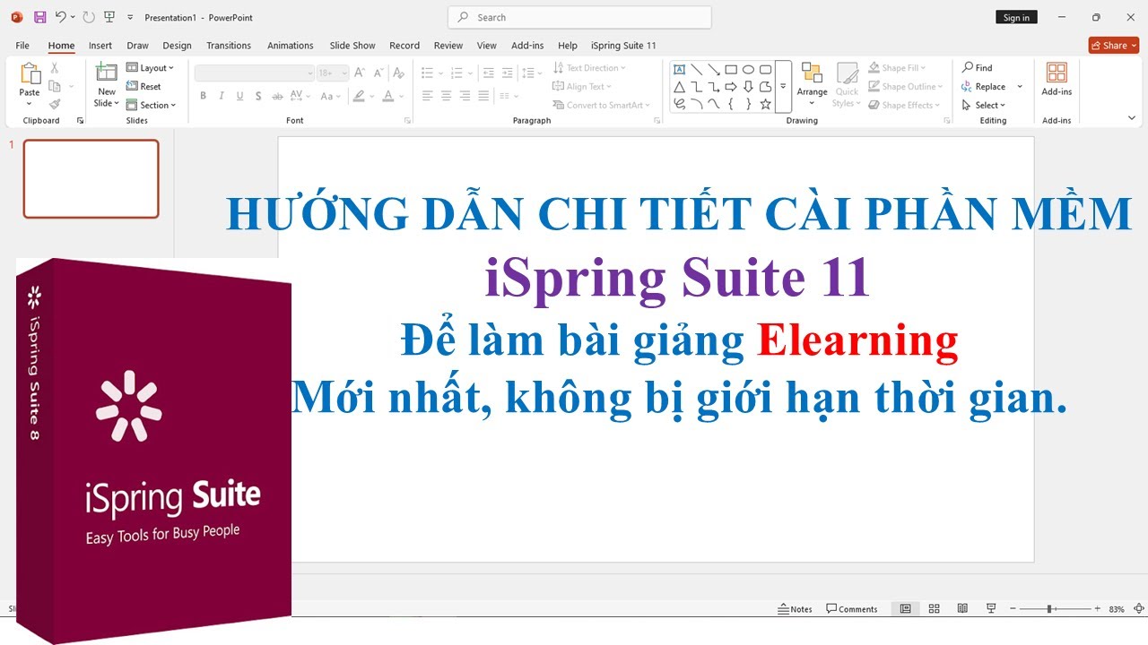Viewport: 1148px width, 645px height.
Task: Switch to the Transitions tab
Action: coord(229,46)
